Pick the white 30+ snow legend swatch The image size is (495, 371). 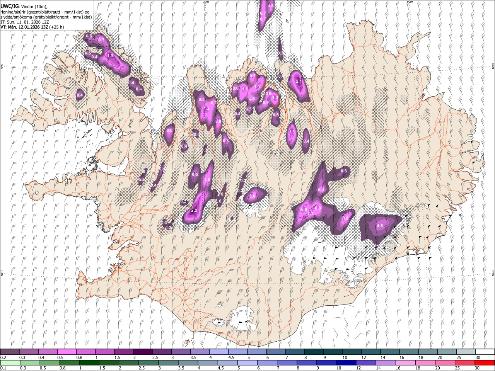(485, 352)
